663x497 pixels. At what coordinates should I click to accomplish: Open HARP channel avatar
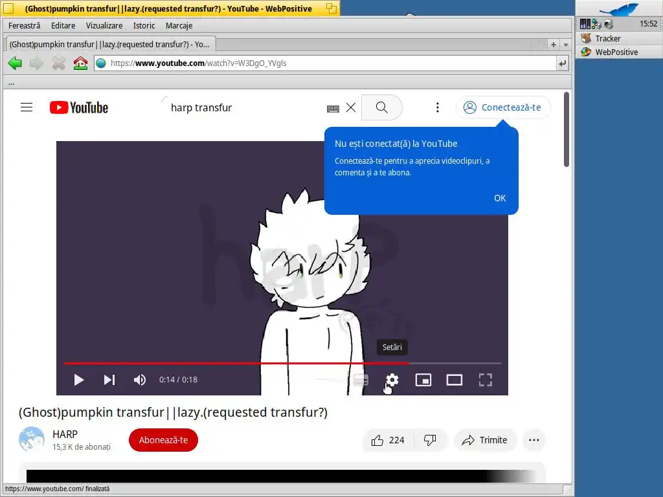[32, 439]
